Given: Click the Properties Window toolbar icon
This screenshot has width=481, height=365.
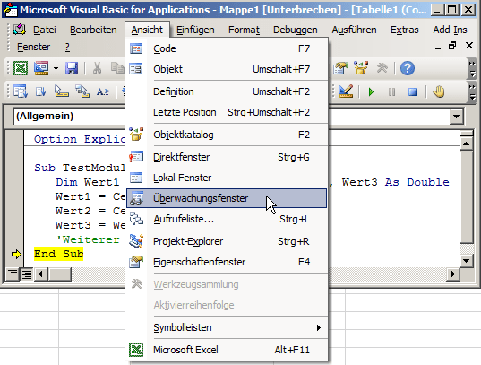Looking at the screenshot, I should [340, 68].
